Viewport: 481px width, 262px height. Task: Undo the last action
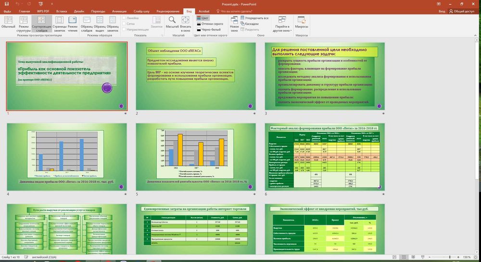coord(18,4)
